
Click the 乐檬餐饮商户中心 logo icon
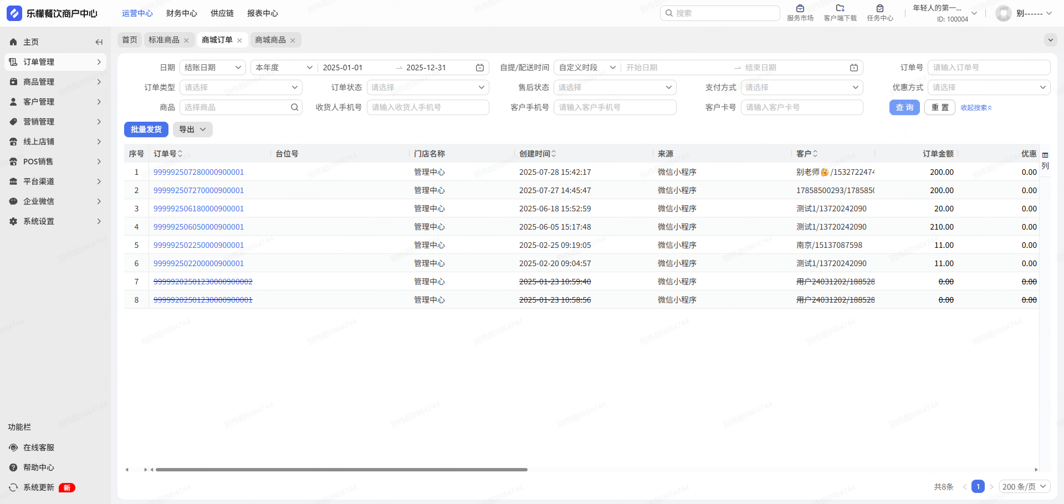(x=14, y=13)
